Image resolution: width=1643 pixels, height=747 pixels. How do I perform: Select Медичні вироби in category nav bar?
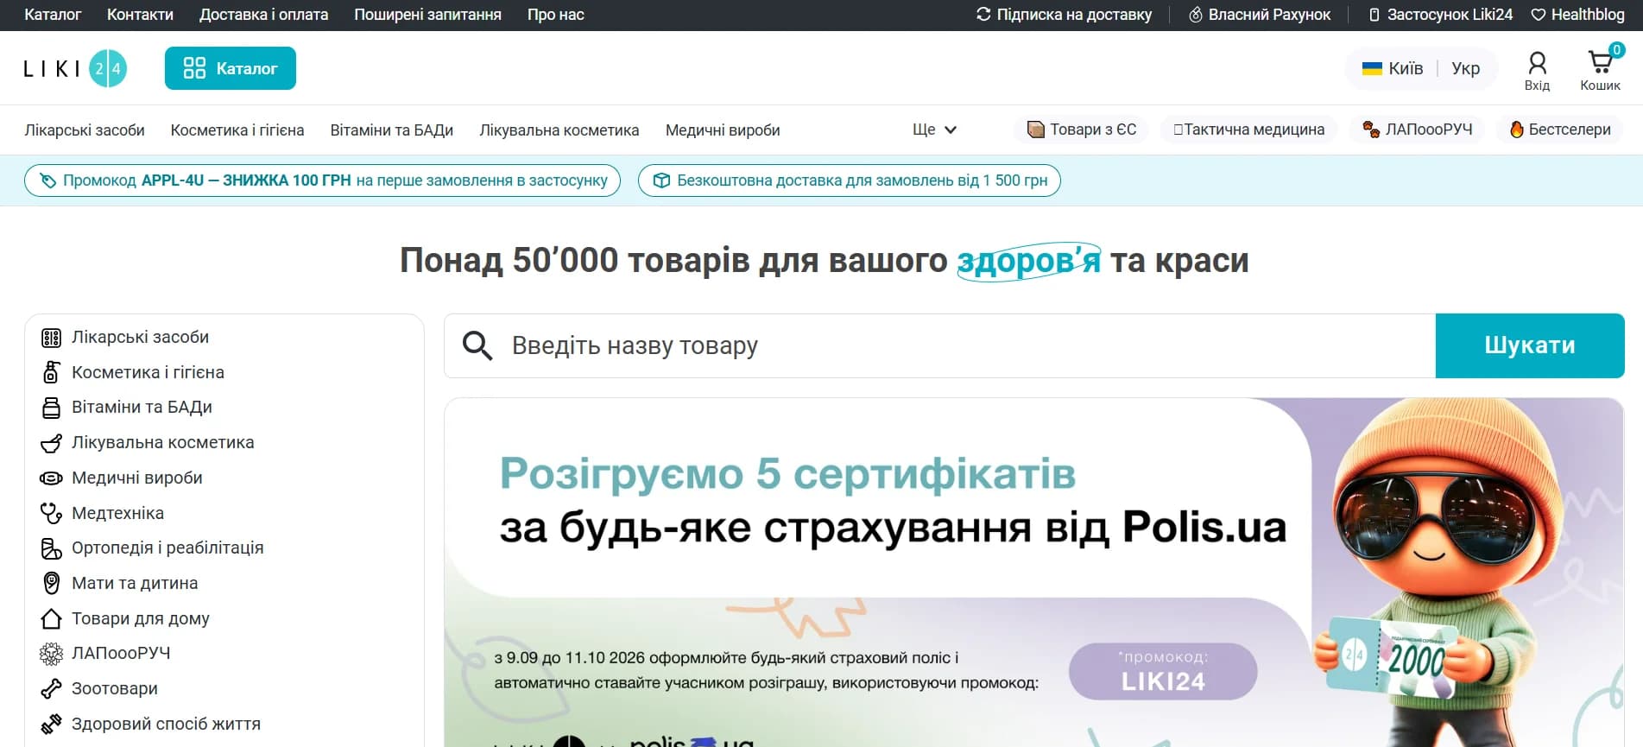point(723,130)
